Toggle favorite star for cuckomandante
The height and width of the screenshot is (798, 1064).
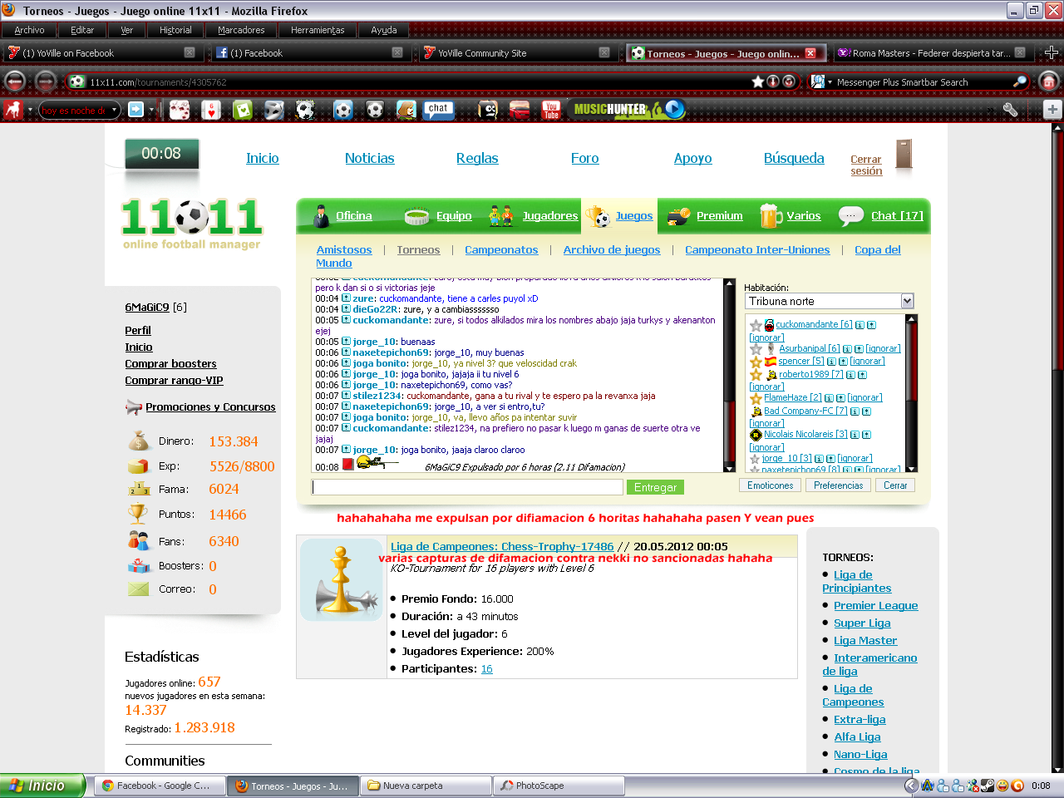(x=756, y=325)
